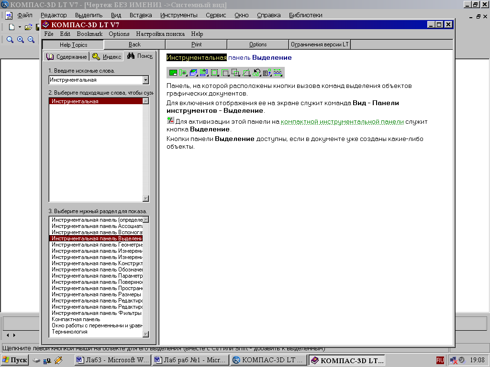
Task: Click the RU language indicator in tray
Action: [x=440, y=360]
